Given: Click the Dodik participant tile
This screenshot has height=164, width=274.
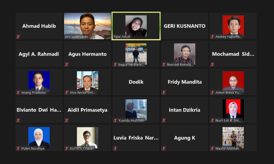Looking at the screenshot, I should point(136,82).
